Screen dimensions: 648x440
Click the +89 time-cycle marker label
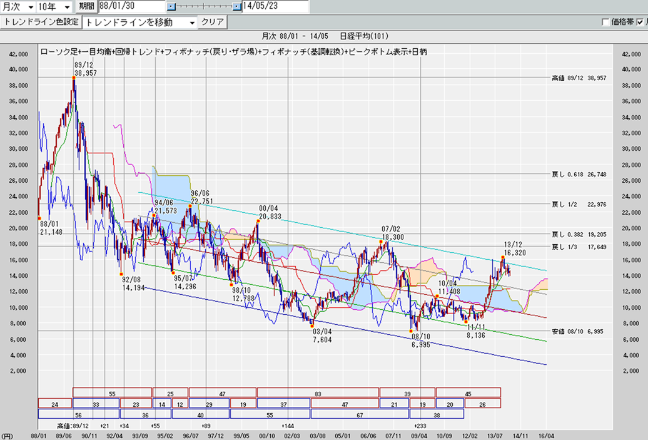pos(206,426)
